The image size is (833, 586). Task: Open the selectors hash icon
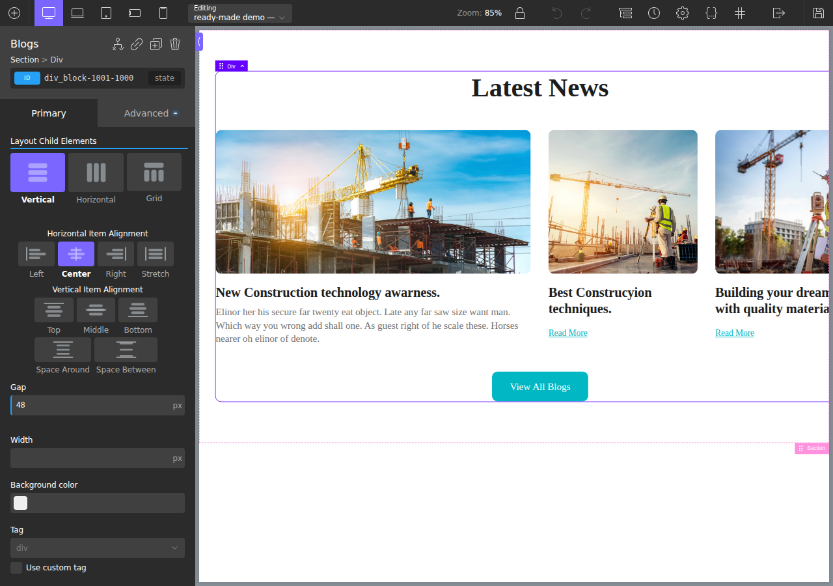point(740,13)
